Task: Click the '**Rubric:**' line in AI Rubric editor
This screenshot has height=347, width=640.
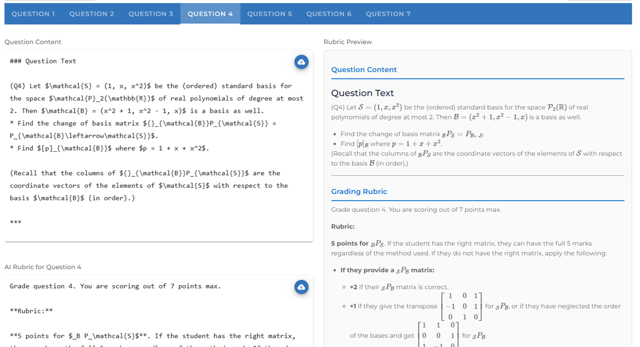Action: (31, 311)
